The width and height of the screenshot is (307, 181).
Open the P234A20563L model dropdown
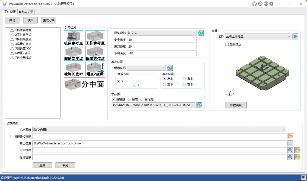pos(153,105)
